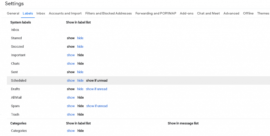
Task: Set Drafts to show if unread
Action: point(96,89)
